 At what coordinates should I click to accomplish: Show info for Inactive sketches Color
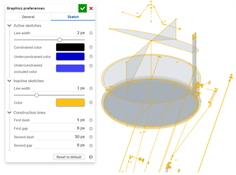point(91,103)
